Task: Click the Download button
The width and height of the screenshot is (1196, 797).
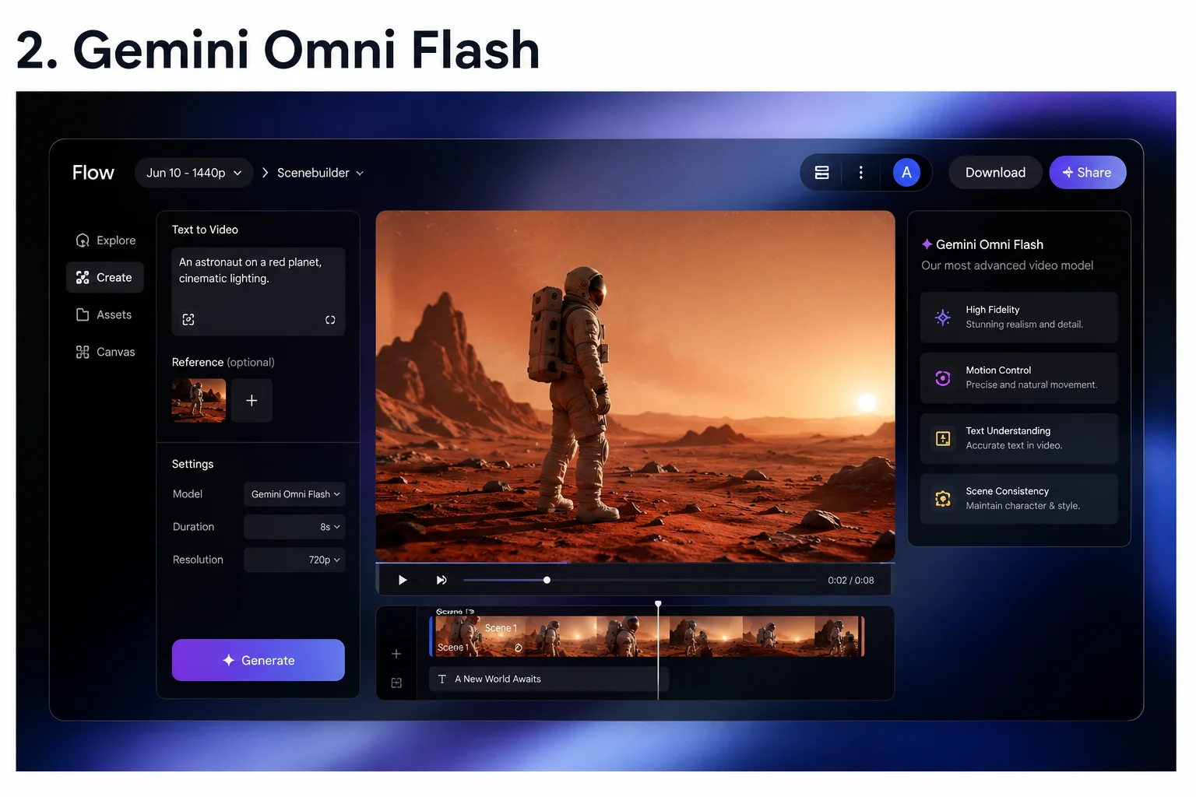Action: (995, 173)
